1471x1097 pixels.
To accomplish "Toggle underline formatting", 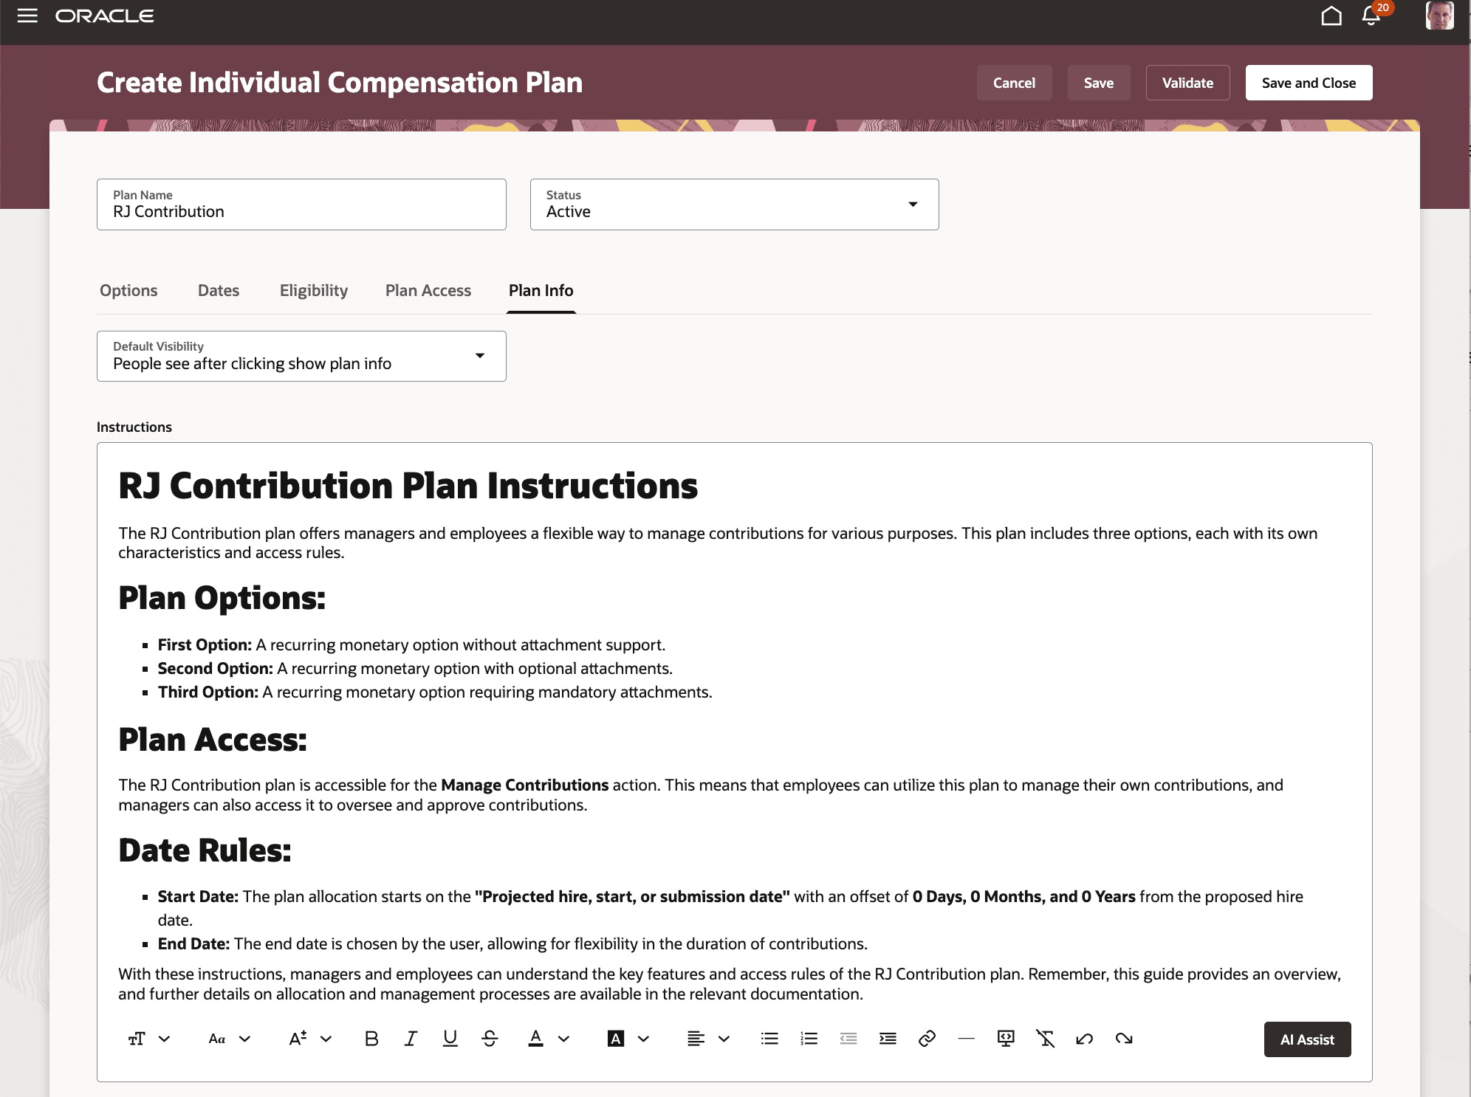I will pos(450,1039).
